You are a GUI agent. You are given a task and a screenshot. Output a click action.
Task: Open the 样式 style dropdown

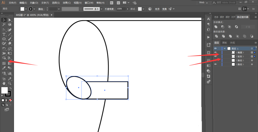[x=143, y=9]
